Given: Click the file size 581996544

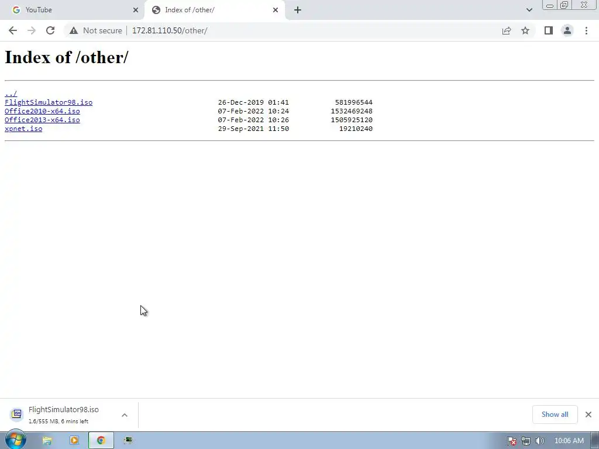Looking at the screenshot, I should pyautogui.click(x=354, y=102).
